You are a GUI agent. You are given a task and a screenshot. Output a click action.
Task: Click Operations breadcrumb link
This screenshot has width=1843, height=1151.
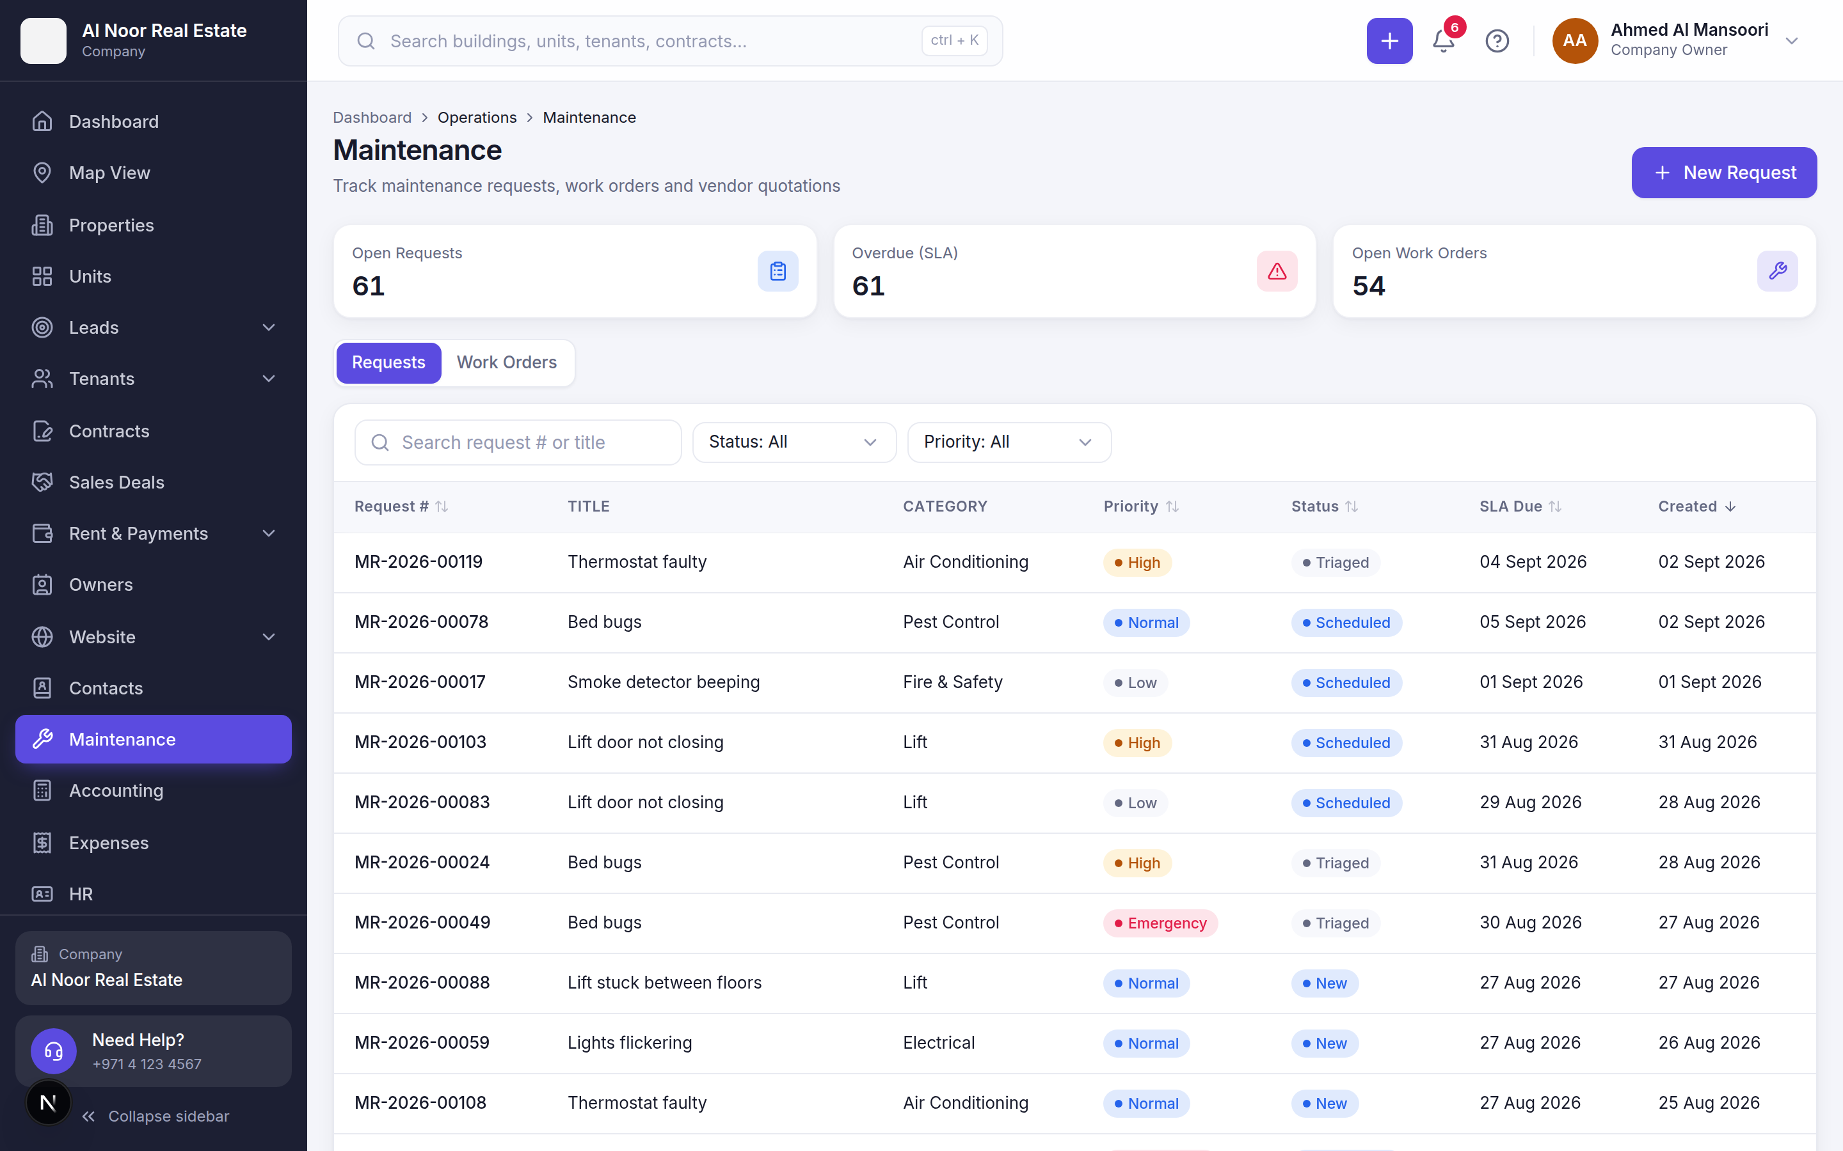coord(477,117)
